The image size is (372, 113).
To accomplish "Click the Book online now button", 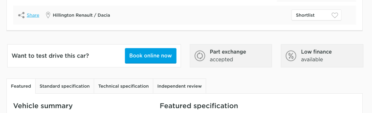I will point(151,56).
